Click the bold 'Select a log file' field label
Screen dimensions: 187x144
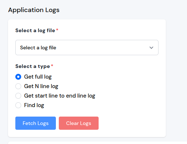(x=35, y=30)
